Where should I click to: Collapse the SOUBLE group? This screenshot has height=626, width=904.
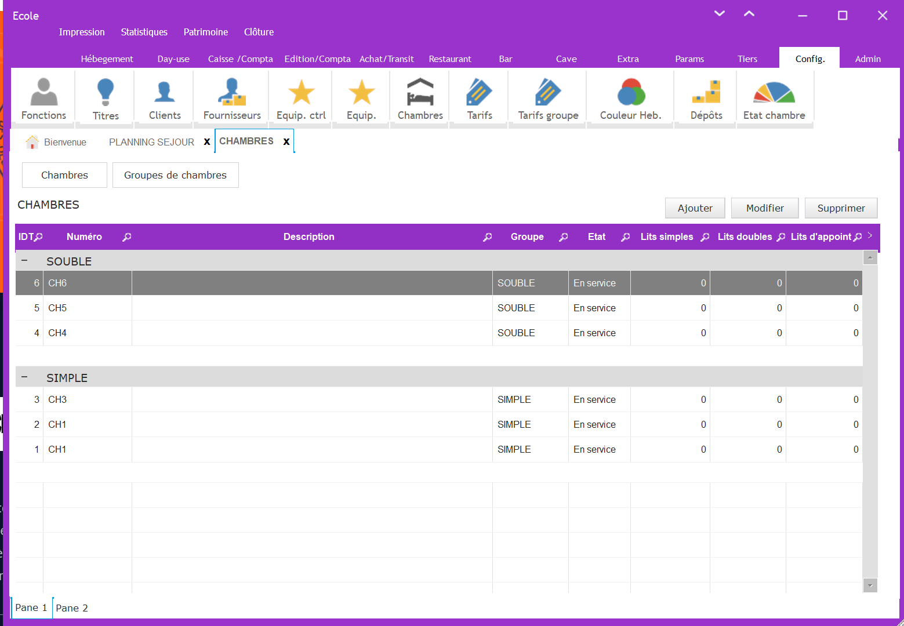coord(24,261)
